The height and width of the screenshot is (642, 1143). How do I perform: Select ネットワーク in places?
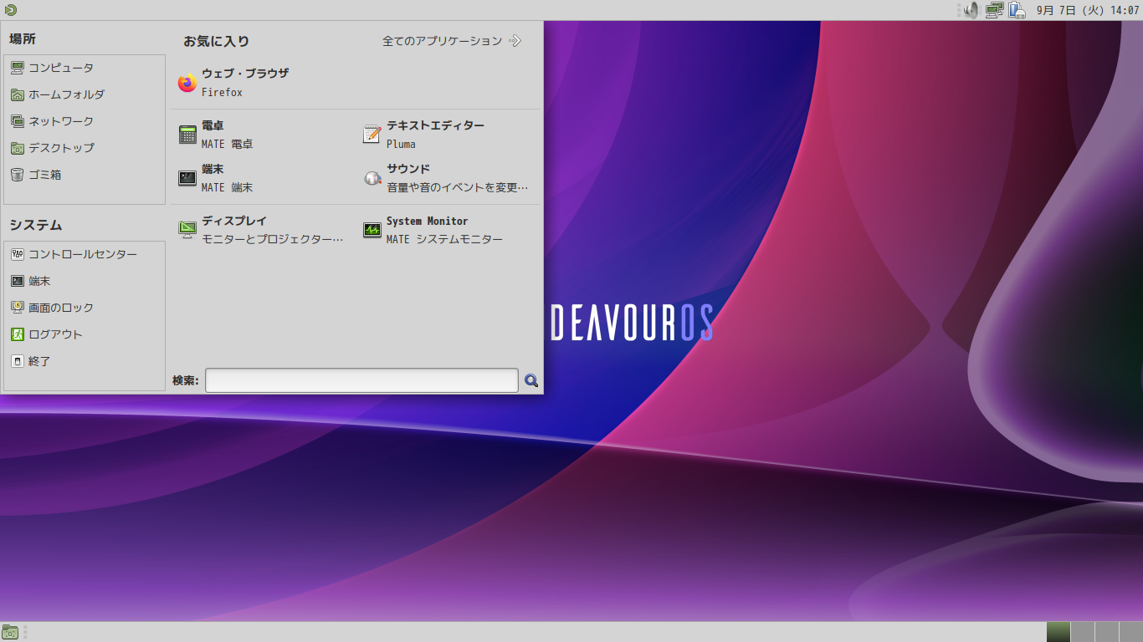85,121
